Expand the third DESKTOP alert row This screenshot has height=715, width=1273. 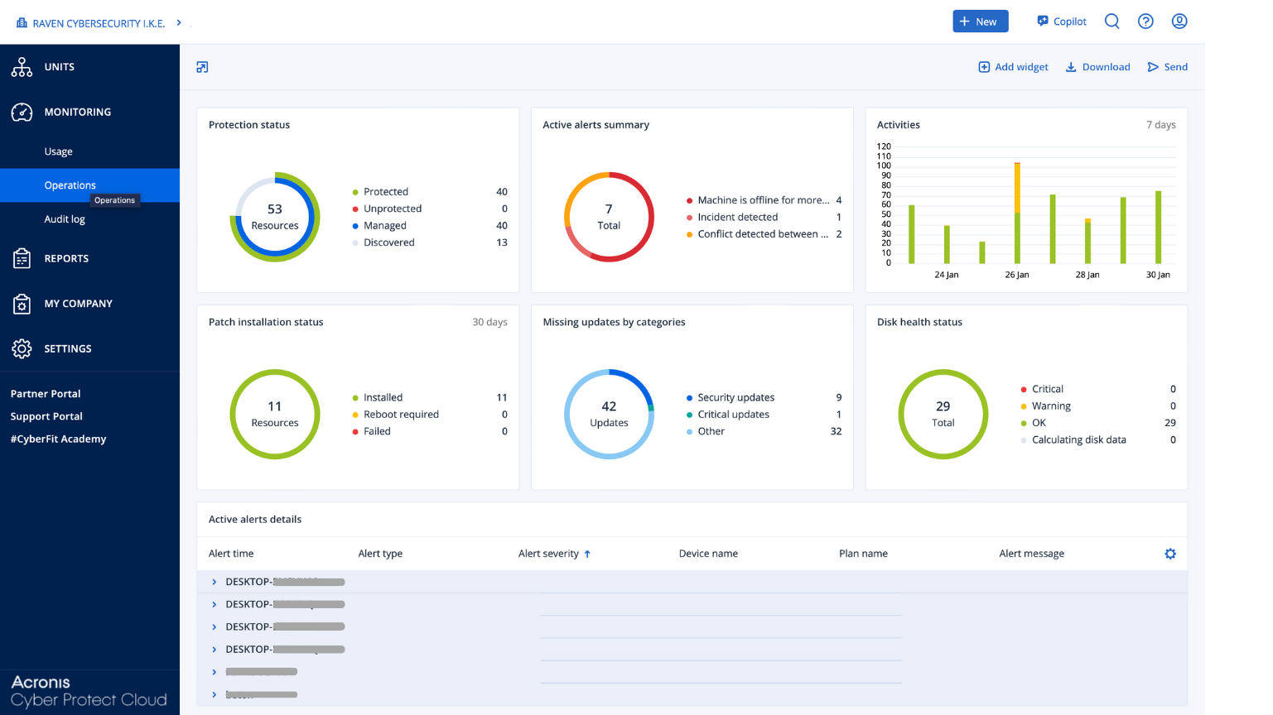(215, 627)
